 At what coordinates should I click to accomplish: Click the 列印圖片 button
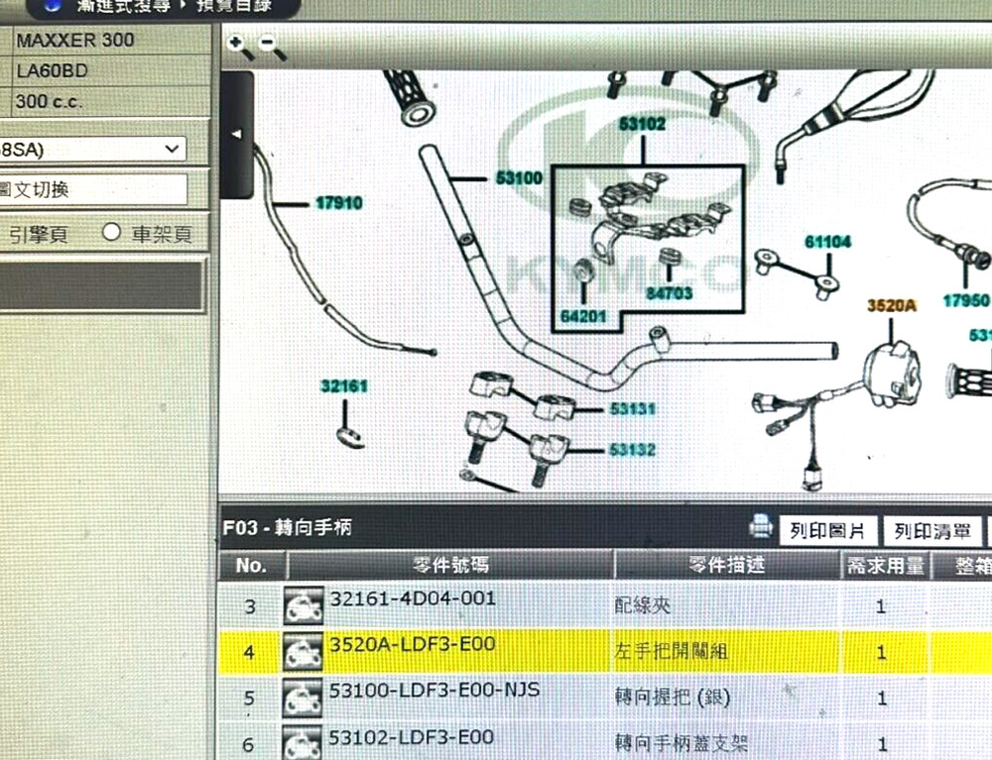click(827, 530)
